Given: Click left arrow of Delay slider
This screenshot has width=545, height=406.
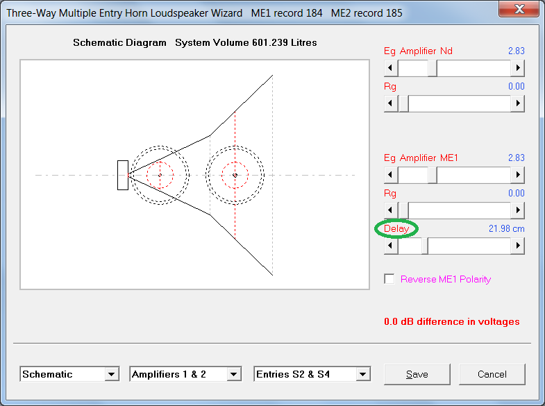Looking at the screenshot, I should coord(391,246).
